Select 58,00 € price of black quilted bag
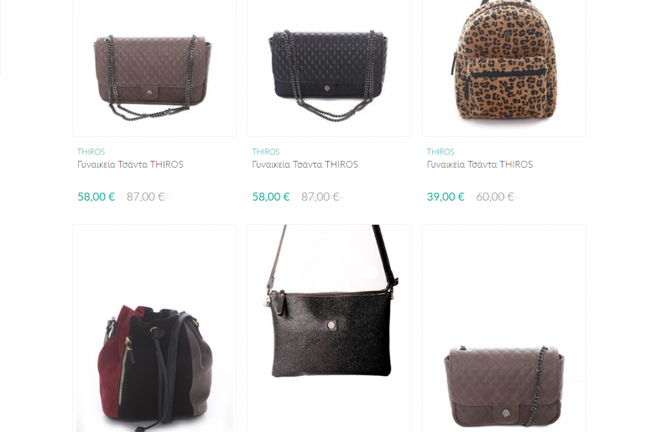The width and height of the screenshot is (646, 432). (x=271, y=197)
